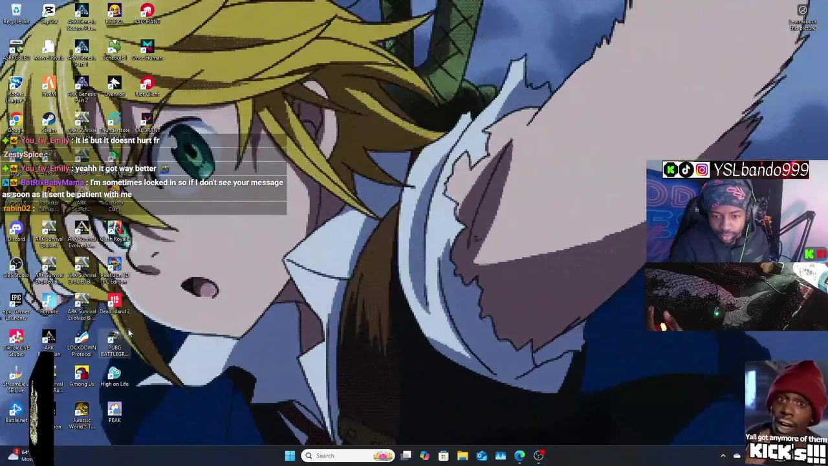
Task: Open the LOCKDOWN Protocol shortcut
Action: [x=82, y=343]
